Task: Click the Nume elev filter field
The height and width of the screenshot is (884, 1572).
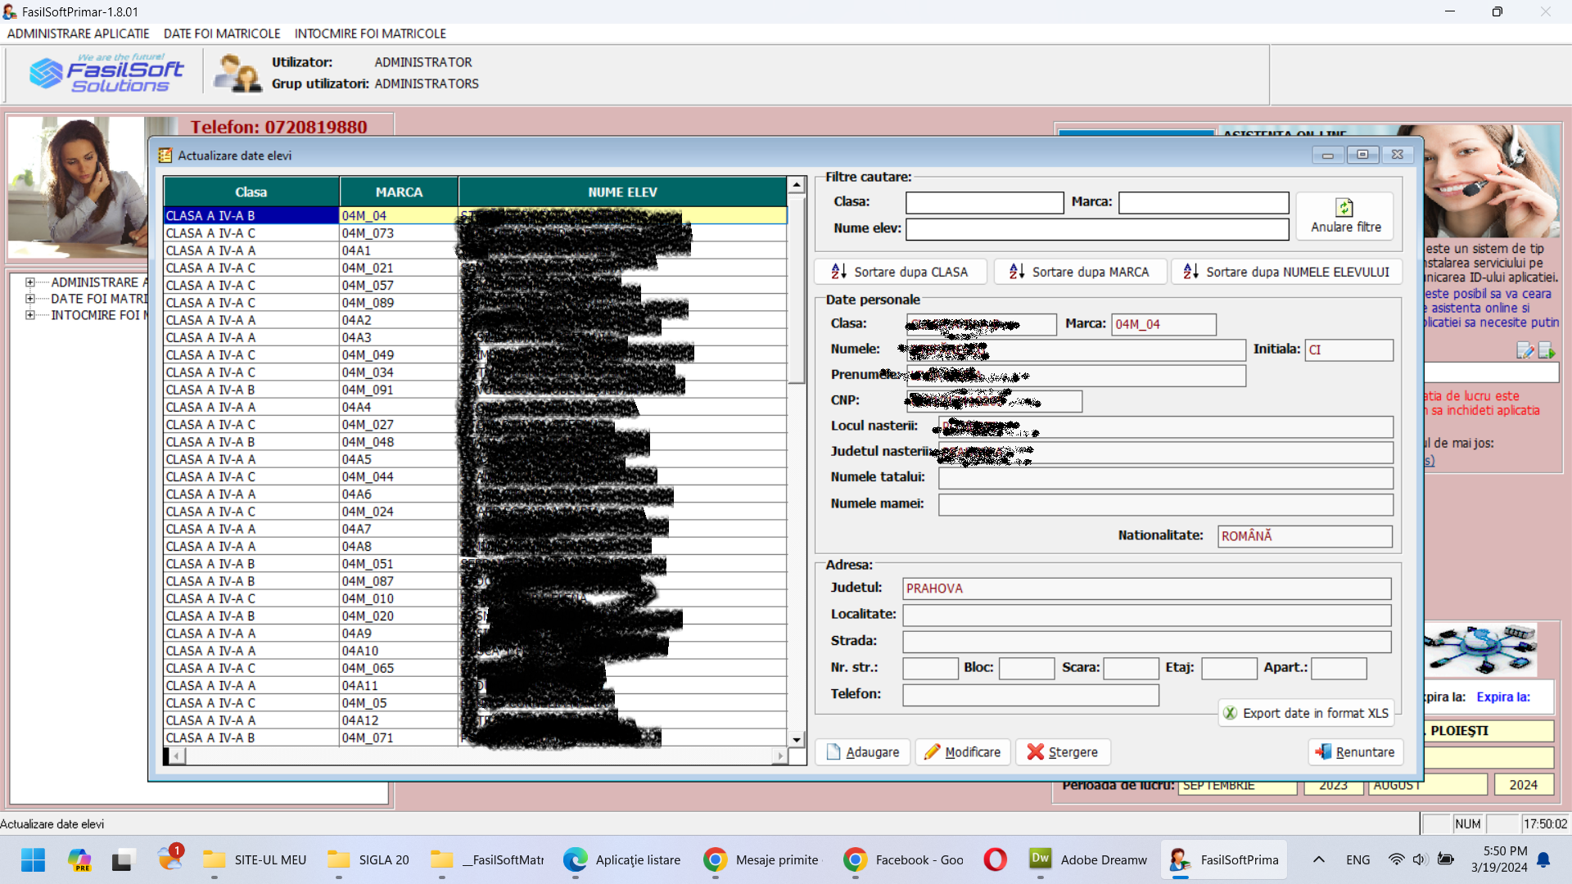Action: coord(1096,229)
